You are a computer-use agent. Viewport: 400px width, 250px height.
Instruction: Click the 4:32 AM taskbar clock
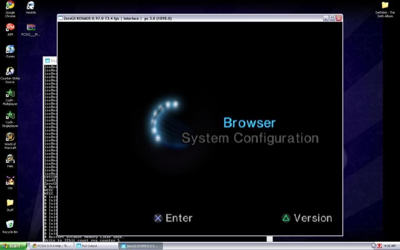pyautogui.click(x=389, y=246)
